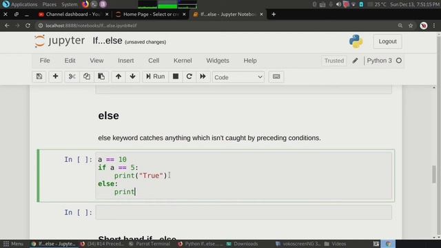Image resolution: width=441 pixels, height=248 pixels.
Task: Restart kernel and run all (fast-forward icon)
Action: [x=203, y=76]
